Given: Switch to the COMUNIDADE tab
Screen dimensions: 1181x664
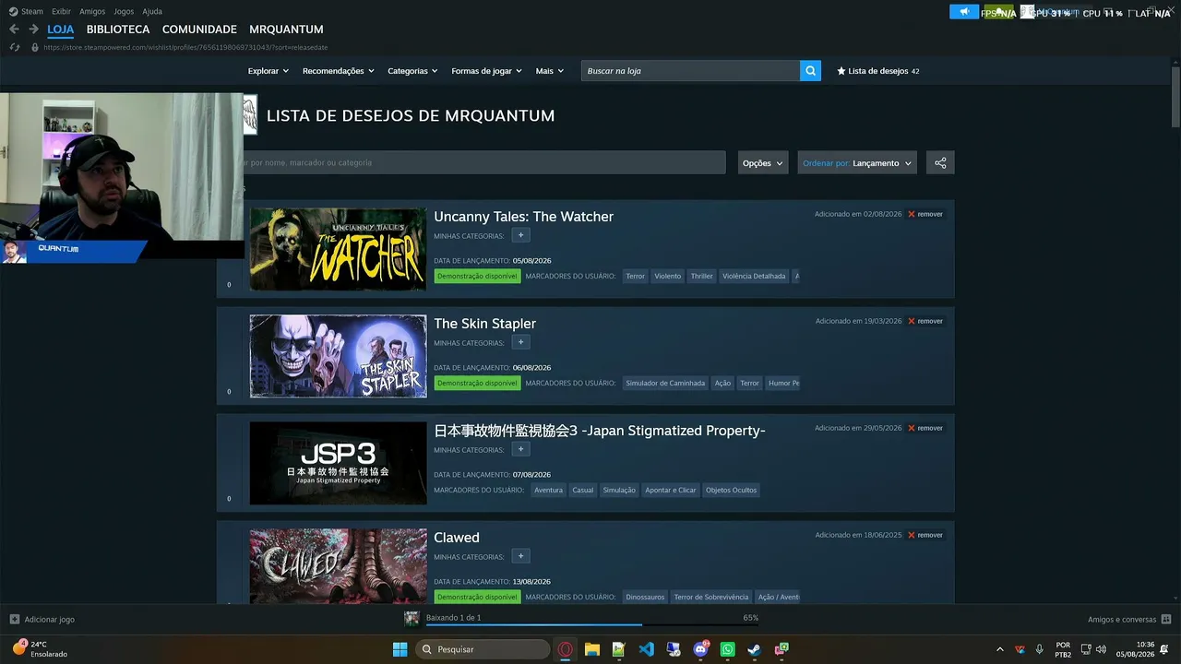Looking at the screenshot, I should tap(199, 30).
